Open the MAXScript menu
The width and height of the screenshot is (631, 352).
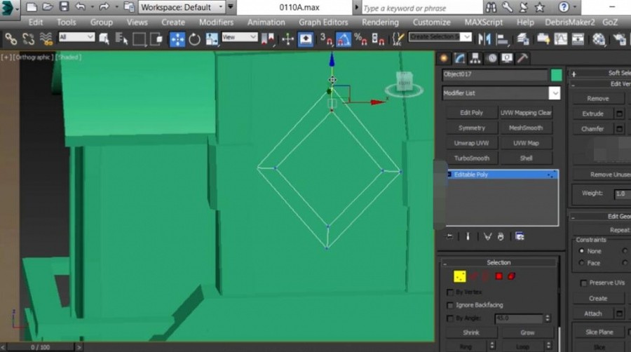[x=483, y=22]
